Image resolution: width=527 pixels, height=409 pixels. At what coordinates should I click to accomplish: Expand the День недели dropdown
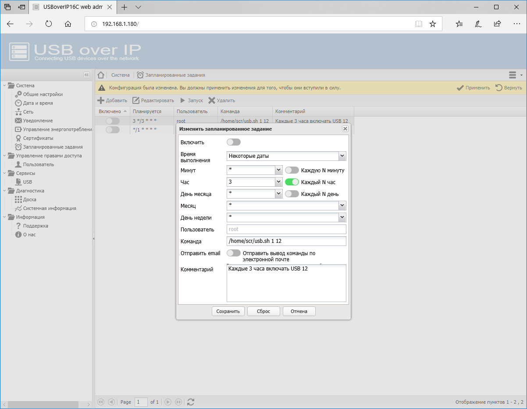[342, 217]
